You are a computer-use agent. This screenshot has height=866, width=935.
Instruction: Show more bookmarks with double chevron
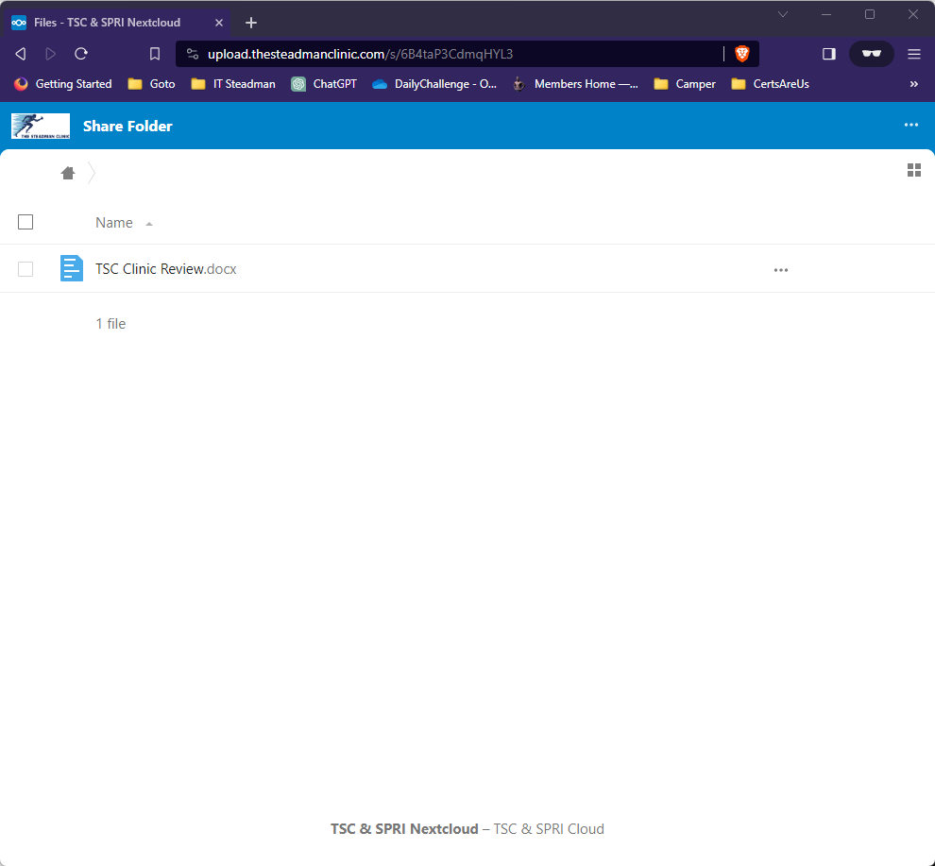tap(914, 84)
